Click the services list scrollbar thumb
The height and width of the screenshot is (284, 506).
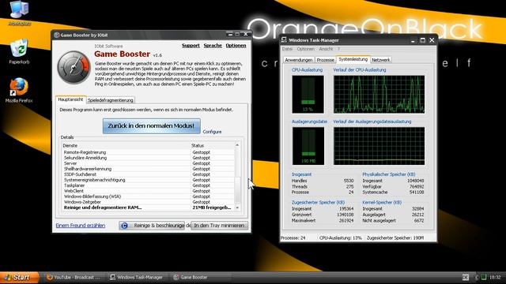click(237, 189)
